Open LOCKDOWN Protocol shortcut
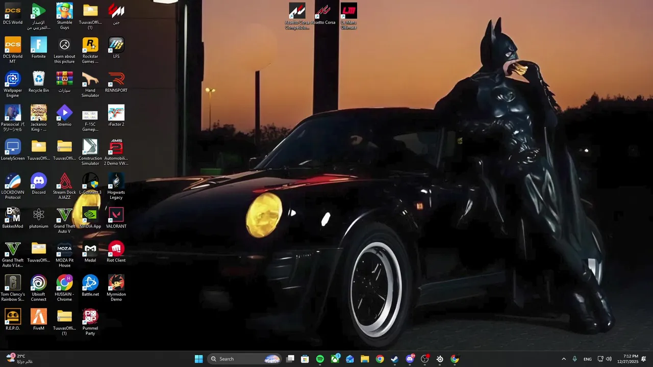This screenshot has width=653, height=367. point(13,186)
